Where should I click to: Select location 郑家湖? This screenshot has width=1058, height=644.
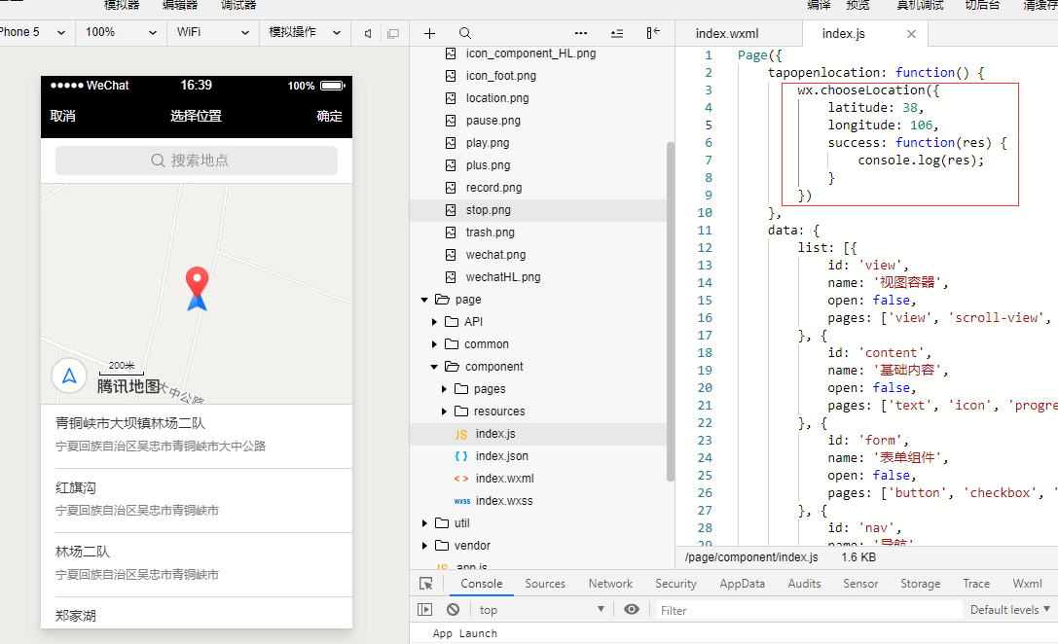[197, 614]
